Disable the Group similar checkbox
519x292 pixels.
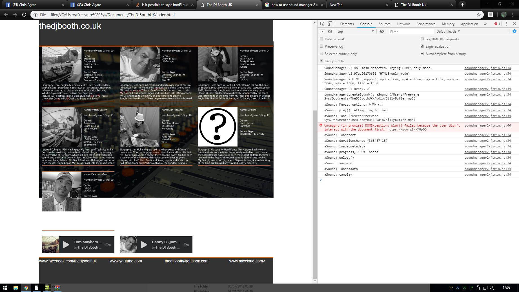[x=321, y=61]
